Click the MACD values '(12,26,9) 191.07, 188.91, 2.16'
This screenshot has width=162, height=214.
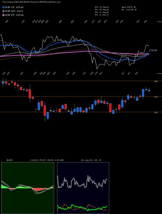pos(44,160)
